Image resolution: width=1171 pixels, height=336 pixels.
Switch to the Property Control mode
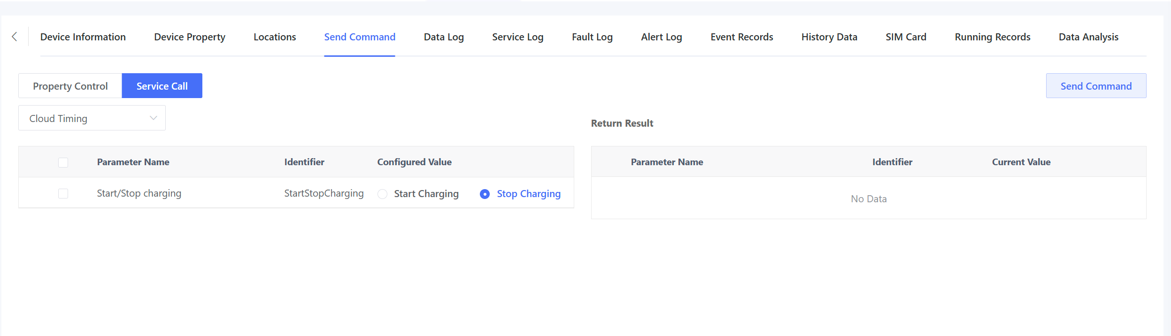coord(70,86)
